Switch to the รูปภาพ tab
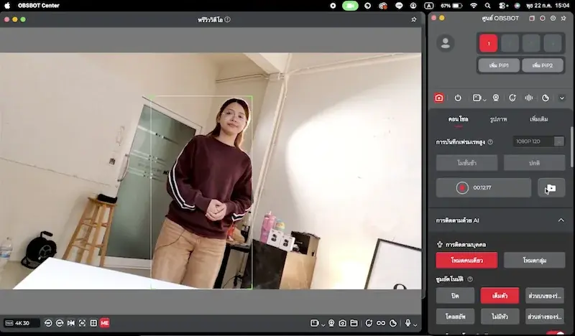 [x=498, y=119]
